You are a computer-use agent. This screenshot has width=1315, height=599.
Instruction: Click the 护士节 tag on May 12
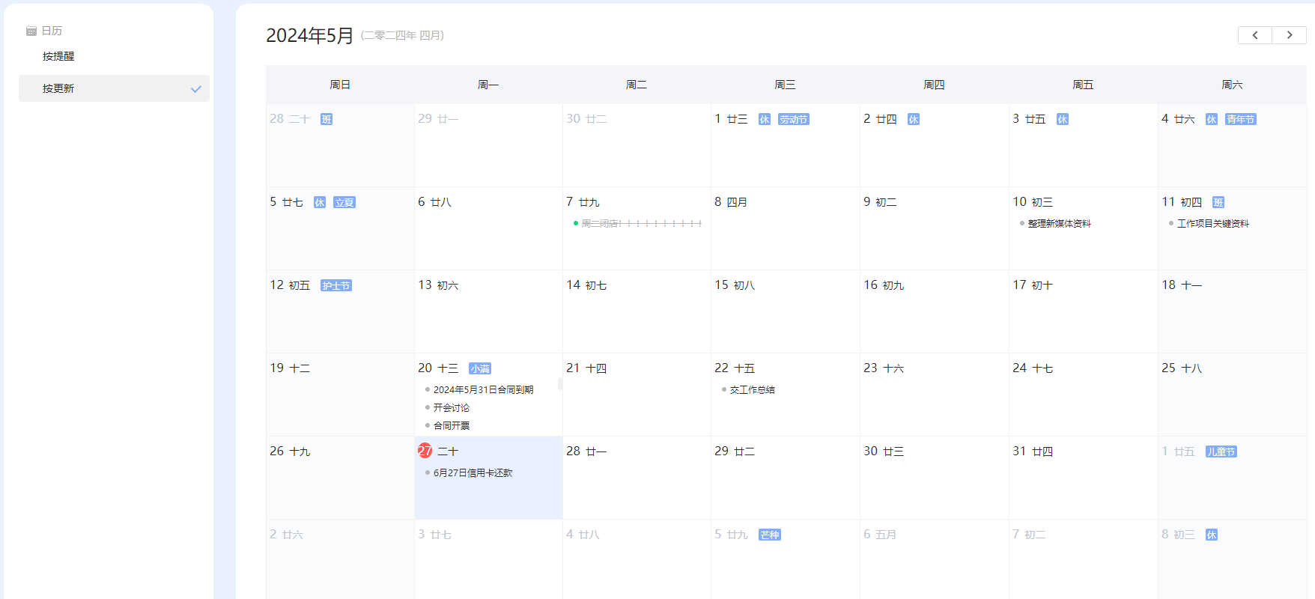point(336,285)
